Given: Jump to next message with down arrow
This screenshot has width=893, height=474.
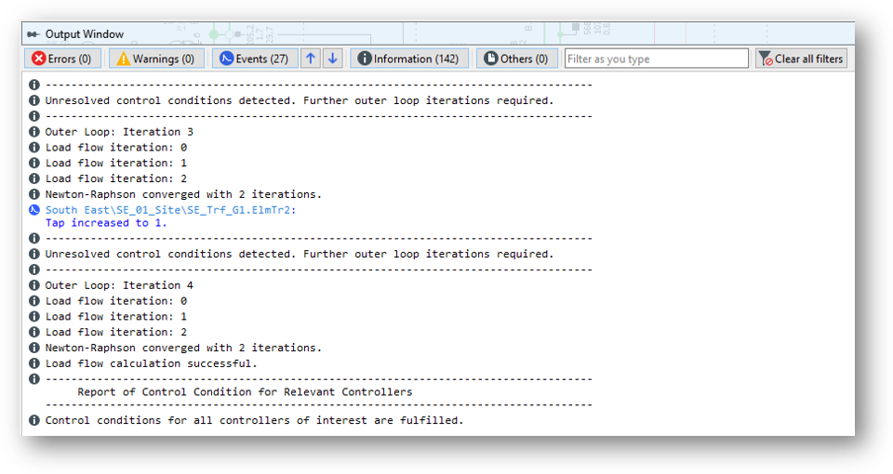Looking at the screenshot, I should pyautogui.click(x=333, y=59).
